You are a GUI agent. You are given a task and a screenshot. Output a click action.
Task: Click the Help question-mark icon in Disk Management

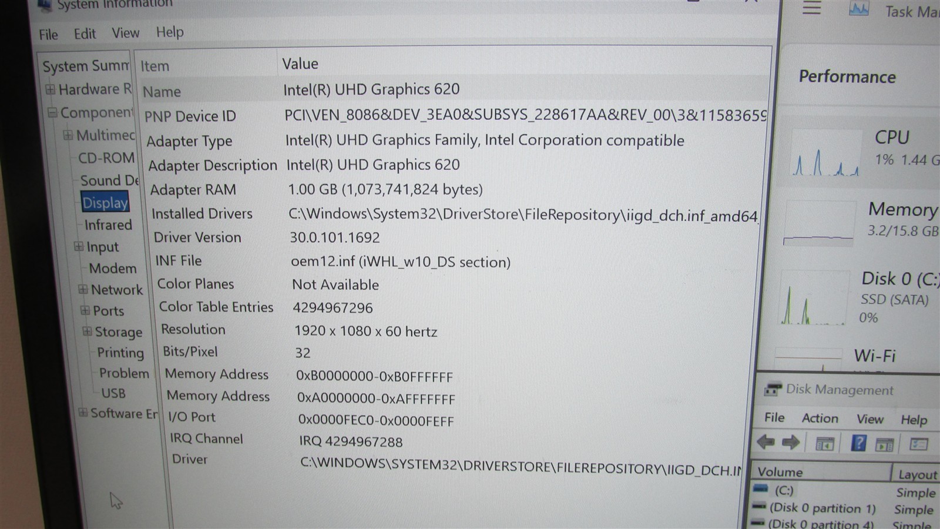click(x=858, y=443)
